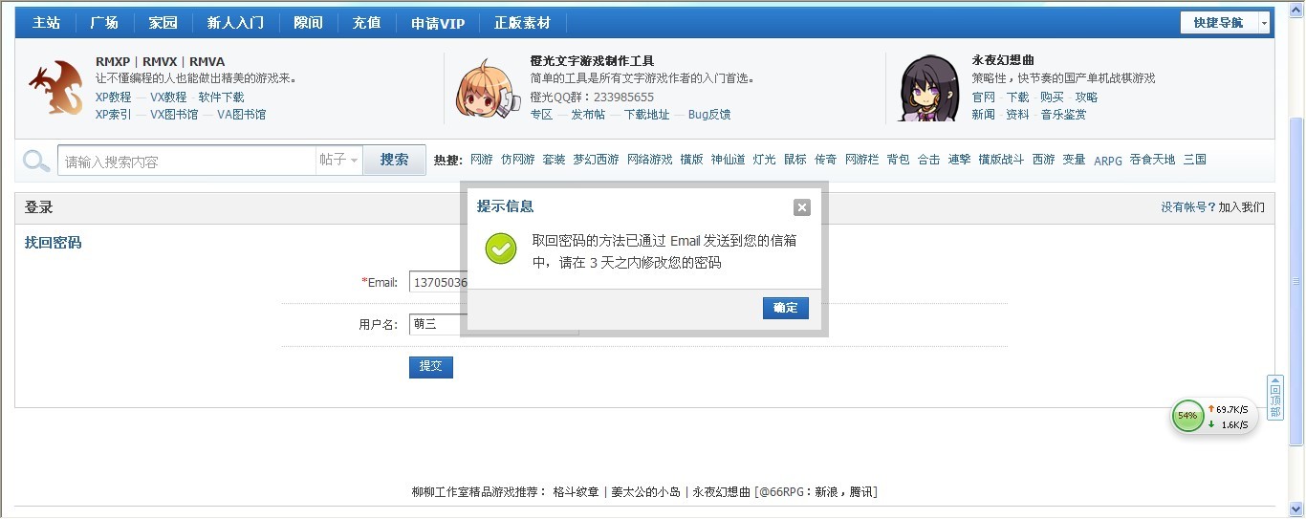Open the 新浪 link in the footer
The width and height of the screenshot is (1306, 519).
(826, 492)
